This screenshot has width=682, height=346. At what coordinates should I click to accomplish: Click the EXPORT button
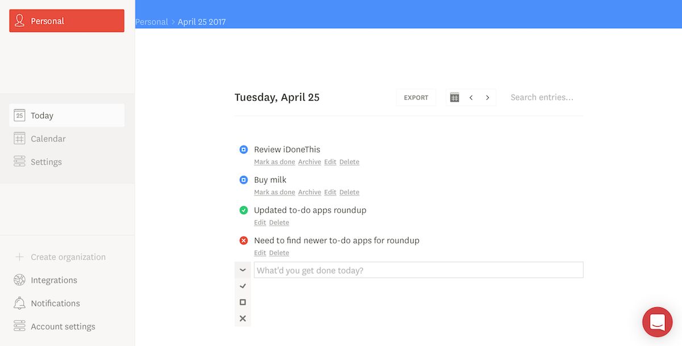[x=415, y=97]
